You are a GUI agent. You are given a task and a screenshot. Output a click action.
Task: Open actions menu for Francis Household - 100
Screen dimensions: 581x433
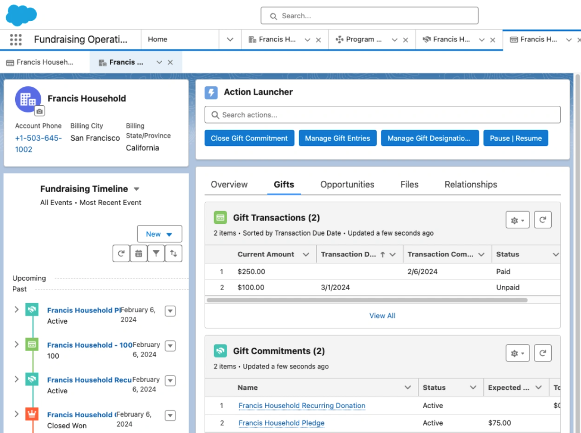point(170,346)
